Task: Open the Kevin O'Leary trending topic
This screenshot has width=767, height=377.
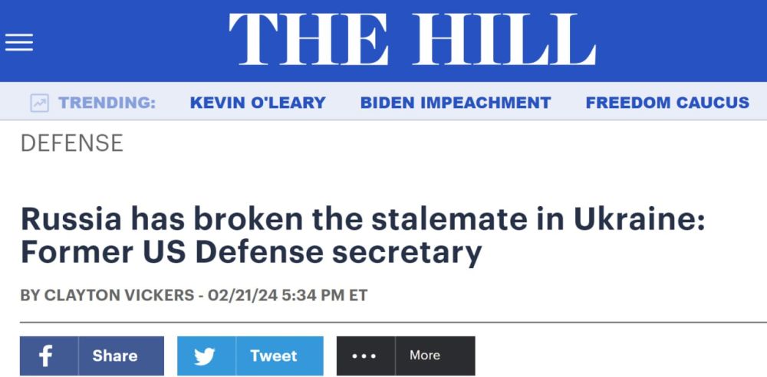Action: click(x=258, y=103)
